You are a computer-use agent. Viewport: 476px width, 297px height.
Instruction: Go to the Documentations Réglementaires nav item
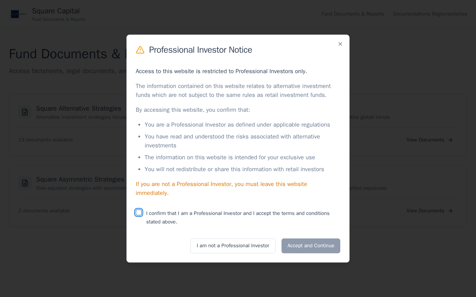coord(430,14)
